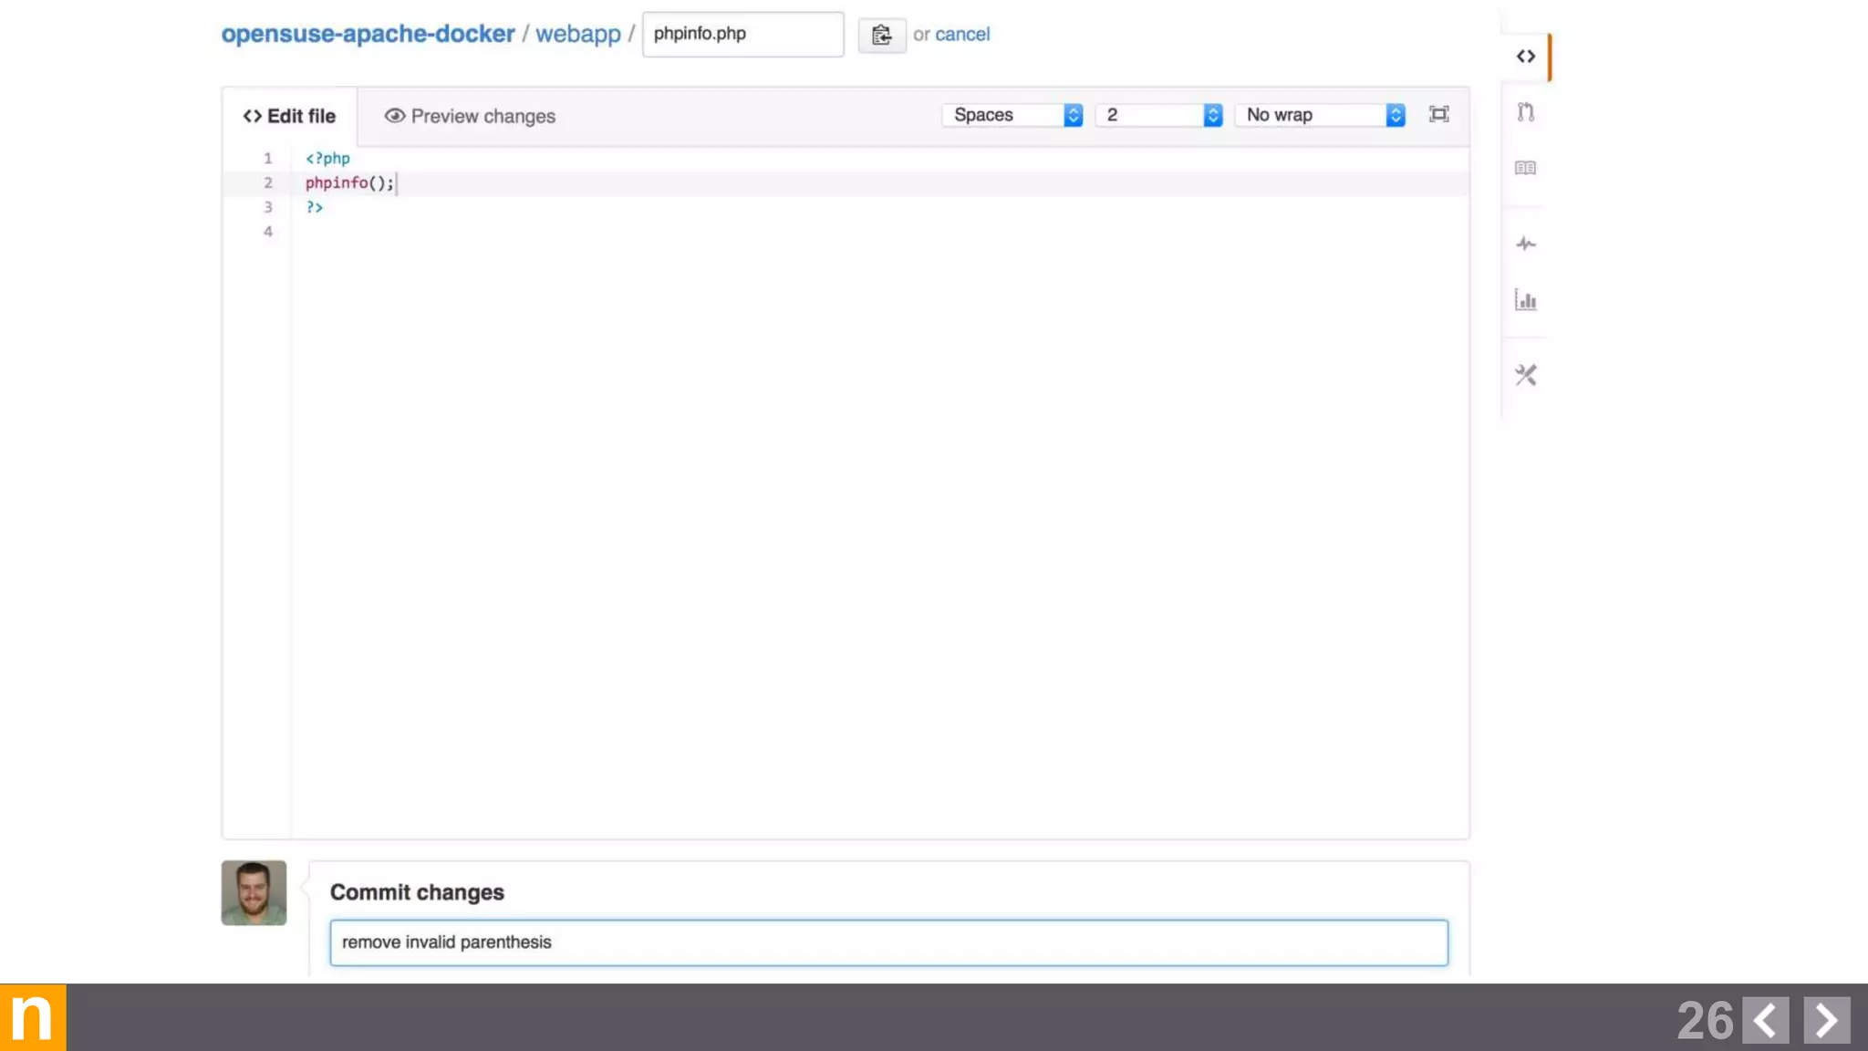Screen dimensions: 1868x1051
Task: Open the Pull requests sidebar icon
Action: click(x=1526, y=112)
